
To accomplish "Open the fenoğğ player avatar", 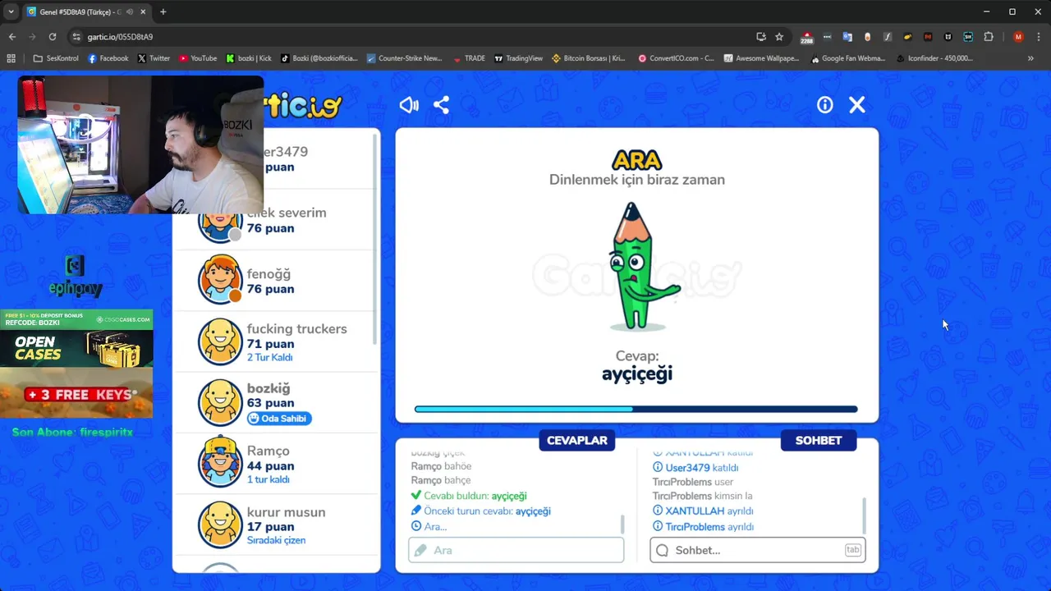I will pos(220,281).
